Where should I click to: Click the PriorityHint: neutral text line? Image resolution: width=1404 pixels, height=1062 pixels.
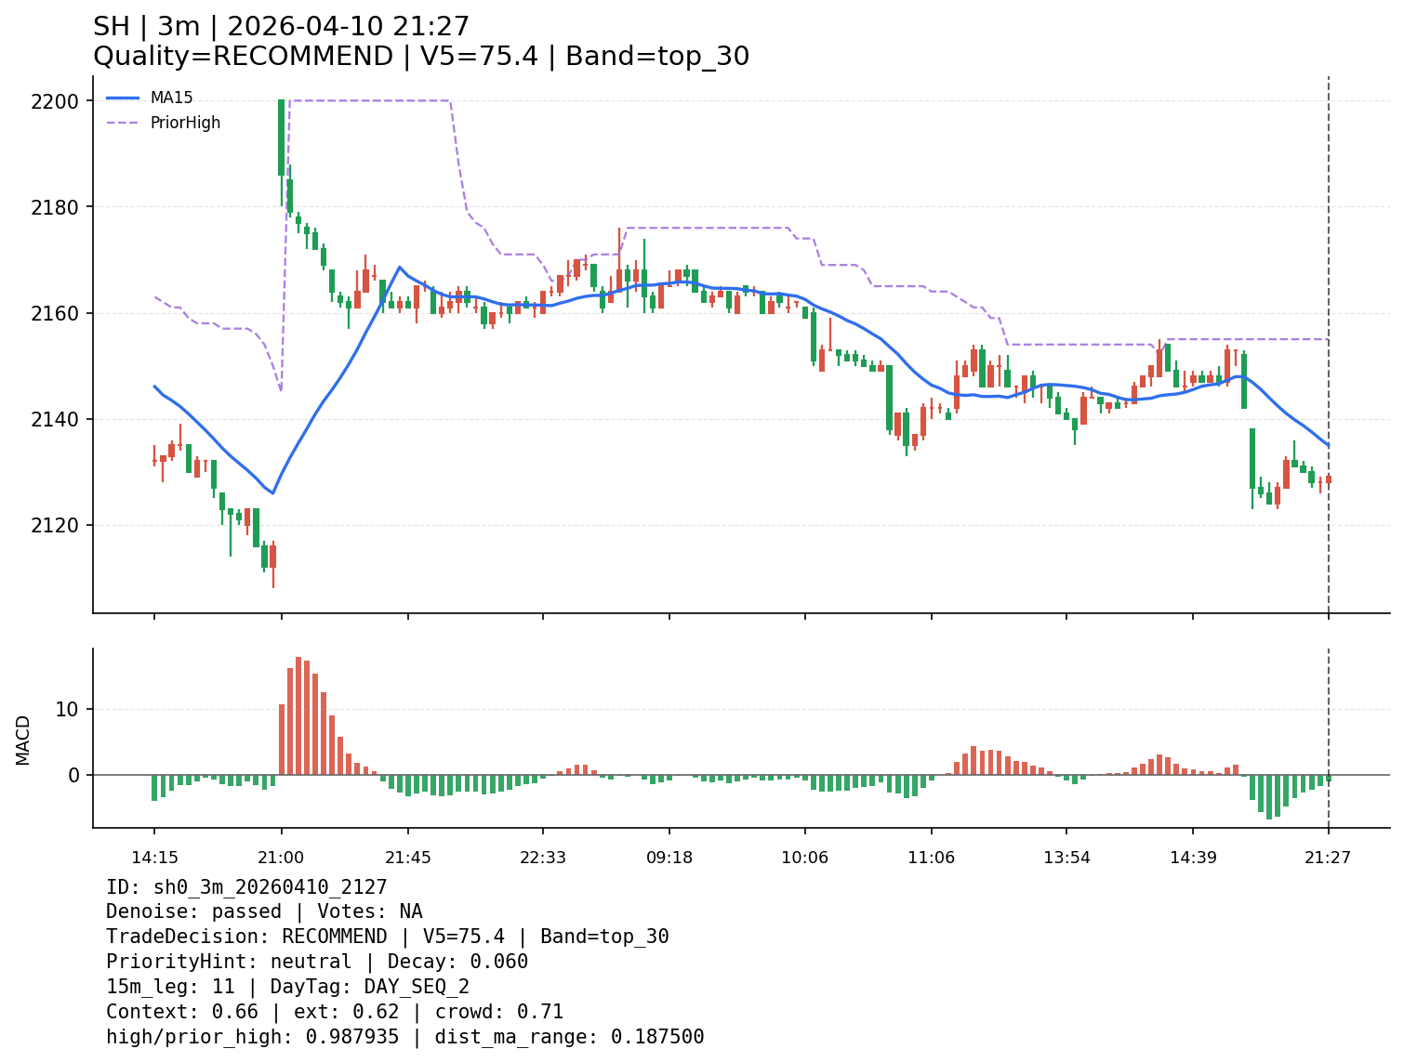[316, 962]
